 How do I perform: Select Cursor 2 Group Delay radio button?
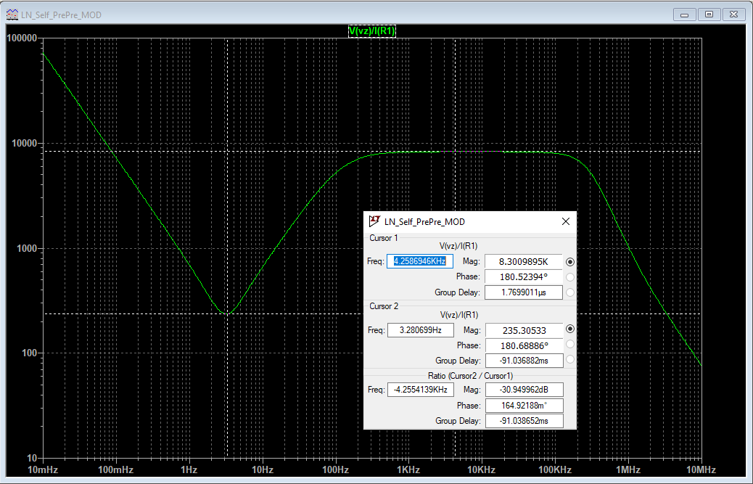[570, 359]
